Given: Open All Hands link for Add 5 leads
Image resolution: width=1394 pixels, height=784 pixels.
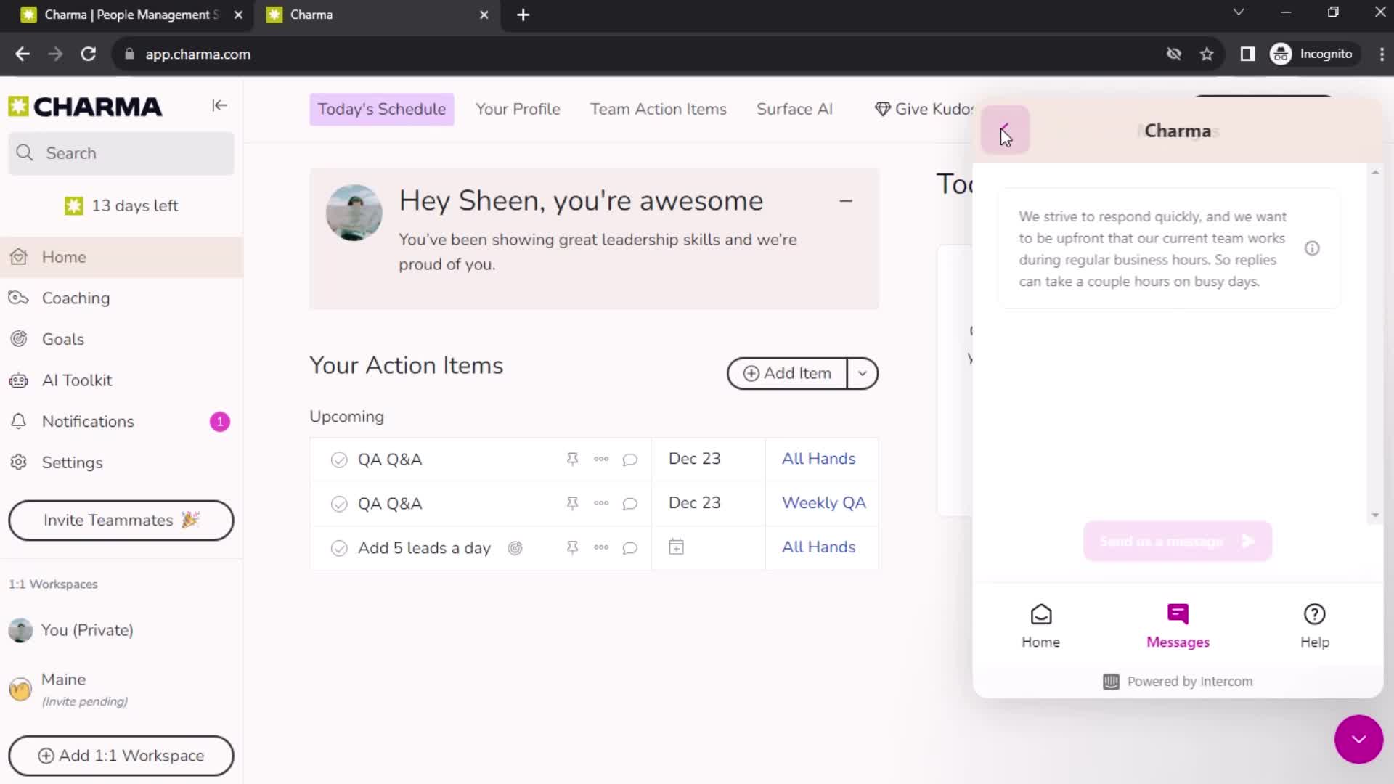Looking at the screenshot, I should (818, 547).
